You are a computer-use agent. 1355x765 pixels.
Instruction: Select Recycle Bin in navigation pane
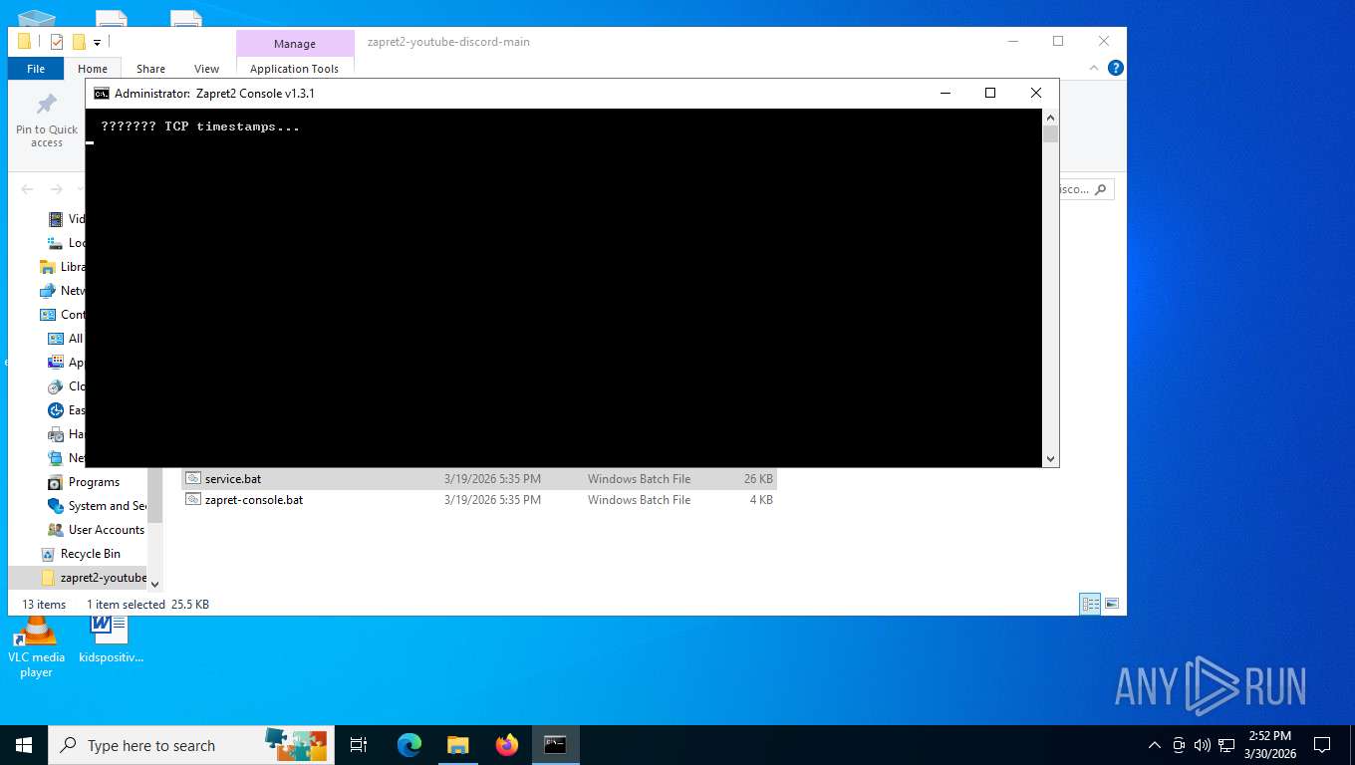[91, 554]
